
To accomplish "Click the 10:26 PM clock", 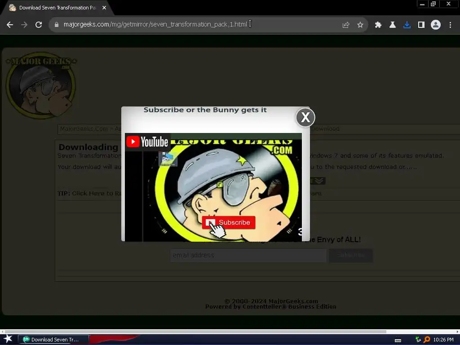I will pos(443,340).
